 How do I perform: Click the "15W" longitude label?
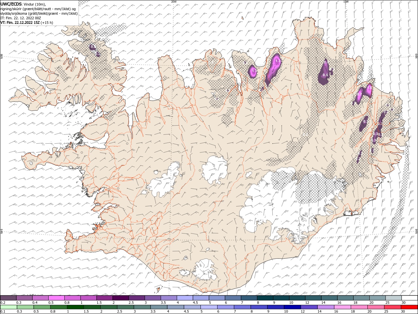point(346,2)
